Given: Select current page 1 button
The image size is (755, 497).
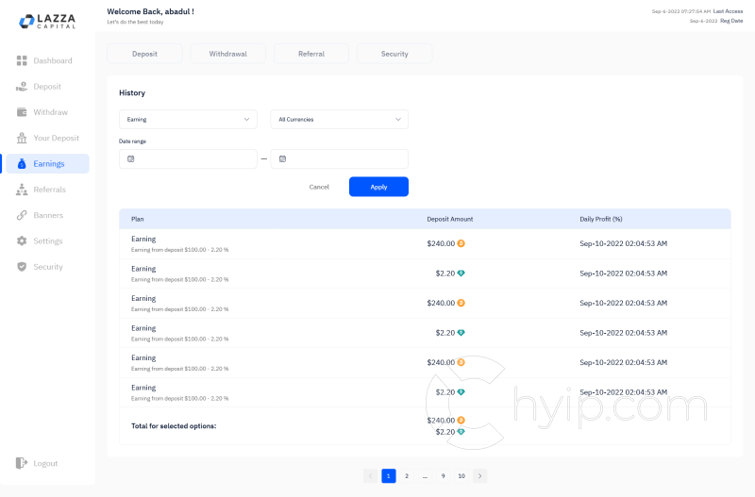Looking at the screenshot, I should point(389,476).
